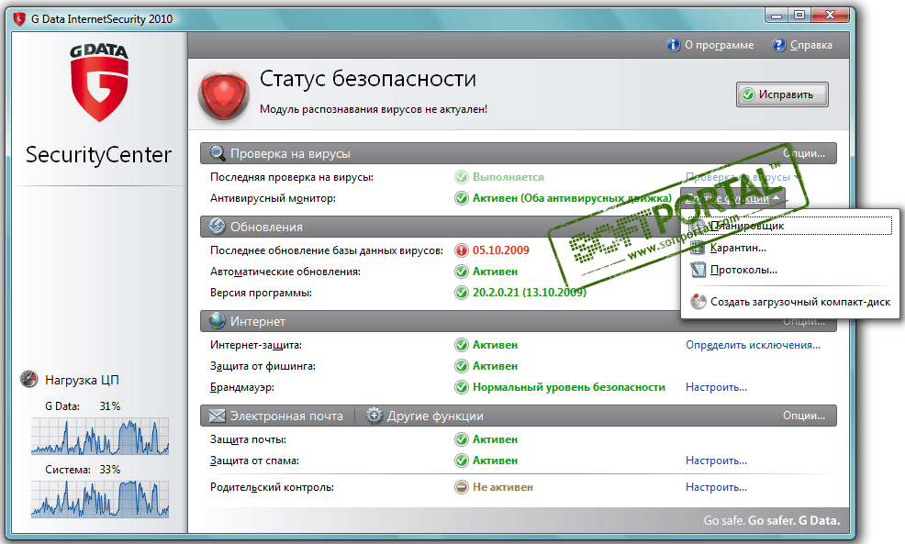Choose Создать загрузочный компакт-диск menu entry

click(790, 302)
